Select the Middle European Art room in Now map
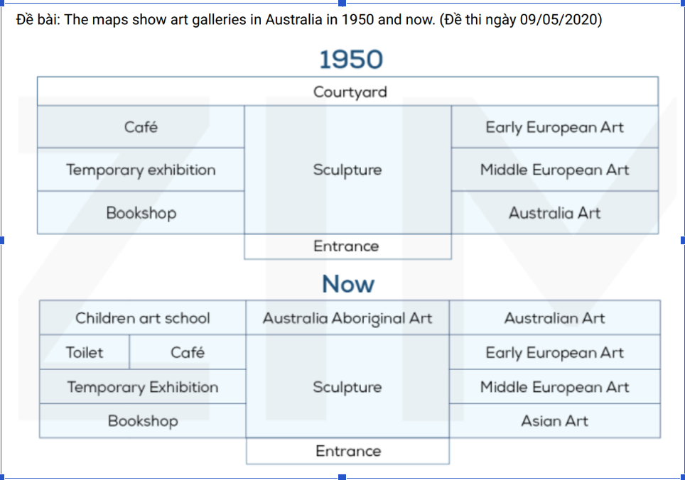This screenshot has height=480, width=685. click(x=555, y=386)
